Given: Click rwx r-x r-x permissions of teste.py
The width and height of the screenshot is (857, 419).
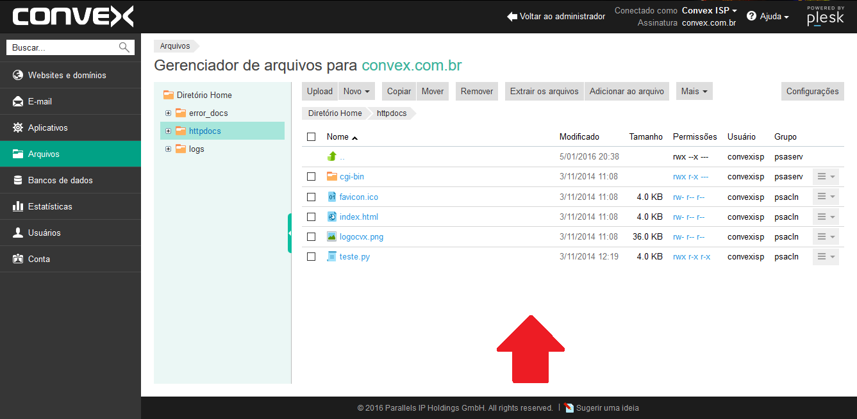Looking at the screenshot, I should pyautogui.click(x=692, y=256).
